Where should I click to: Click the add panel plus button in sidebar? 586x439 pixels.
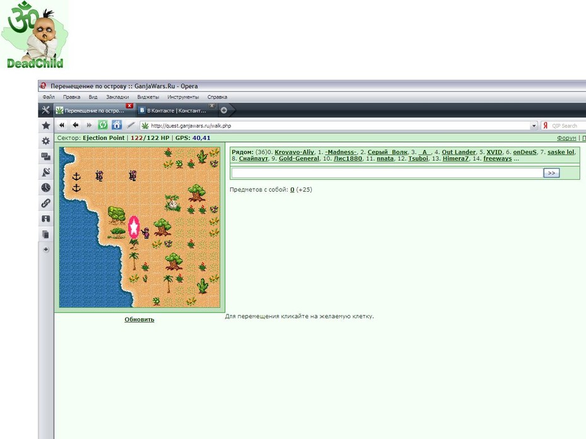point(46,249)
